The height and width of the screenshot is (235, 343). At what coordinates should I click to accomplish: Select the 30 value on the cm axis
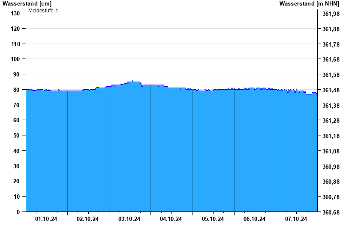(x=16, y=166)
